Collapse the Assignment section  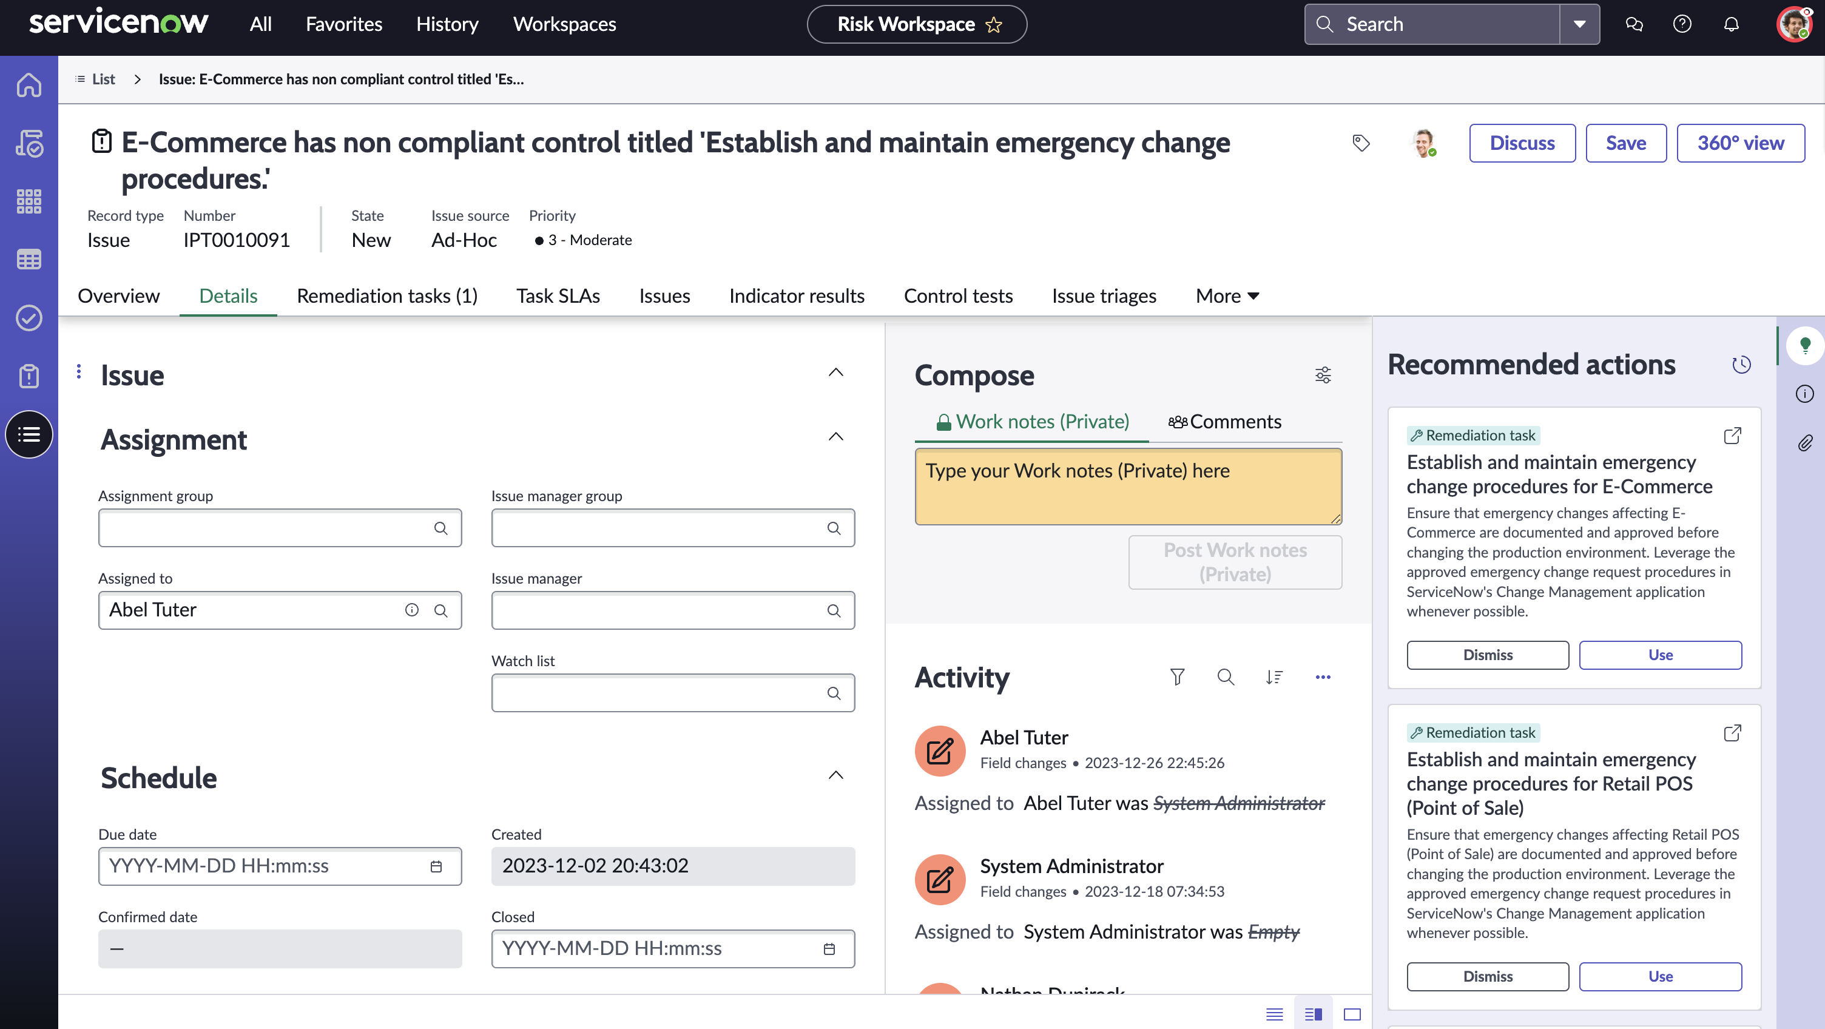click(836, 437)
